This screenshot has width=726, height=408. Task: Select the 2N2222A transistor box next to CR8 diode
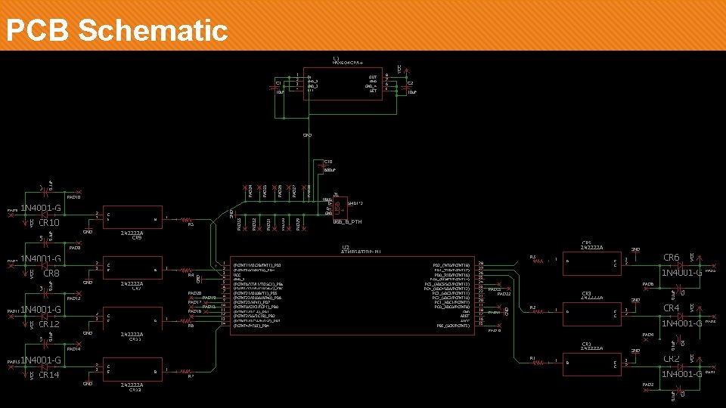(132, 267)
